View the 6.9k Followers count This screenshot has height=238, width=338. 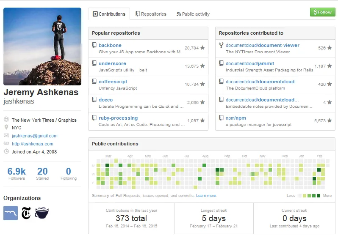coord(17,173)
